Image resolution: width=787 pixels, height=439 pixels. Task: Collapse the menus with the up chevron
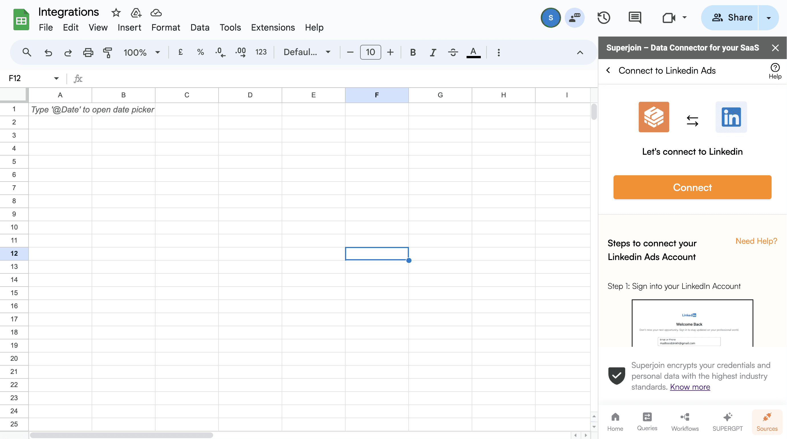580,53
